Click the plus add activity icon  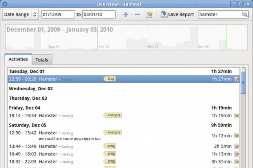[126, 14]
